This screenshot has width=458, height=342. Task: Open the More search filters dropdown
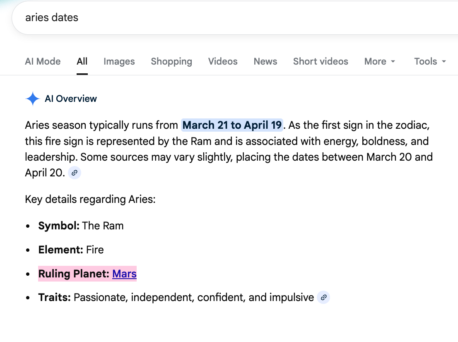(x=379, y=62)
